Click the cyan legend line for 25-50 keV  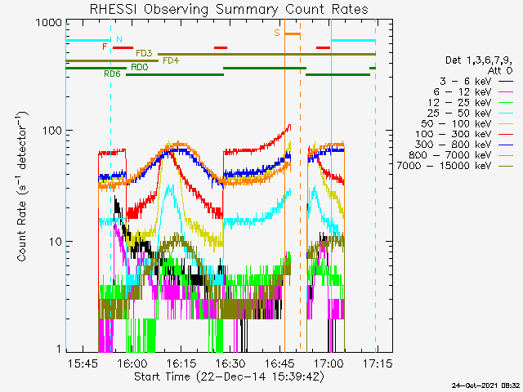[506, 114]
